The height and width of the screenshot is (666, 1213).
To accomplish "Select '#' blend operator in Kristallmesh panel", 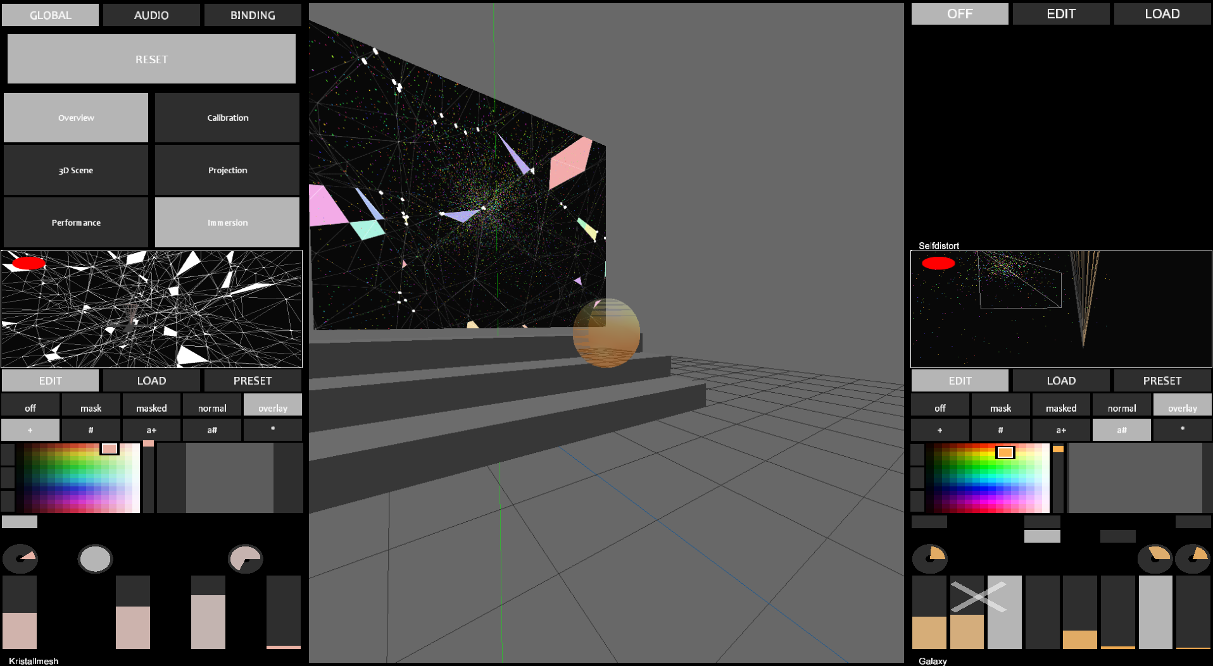I will click(x=91, y=430).
